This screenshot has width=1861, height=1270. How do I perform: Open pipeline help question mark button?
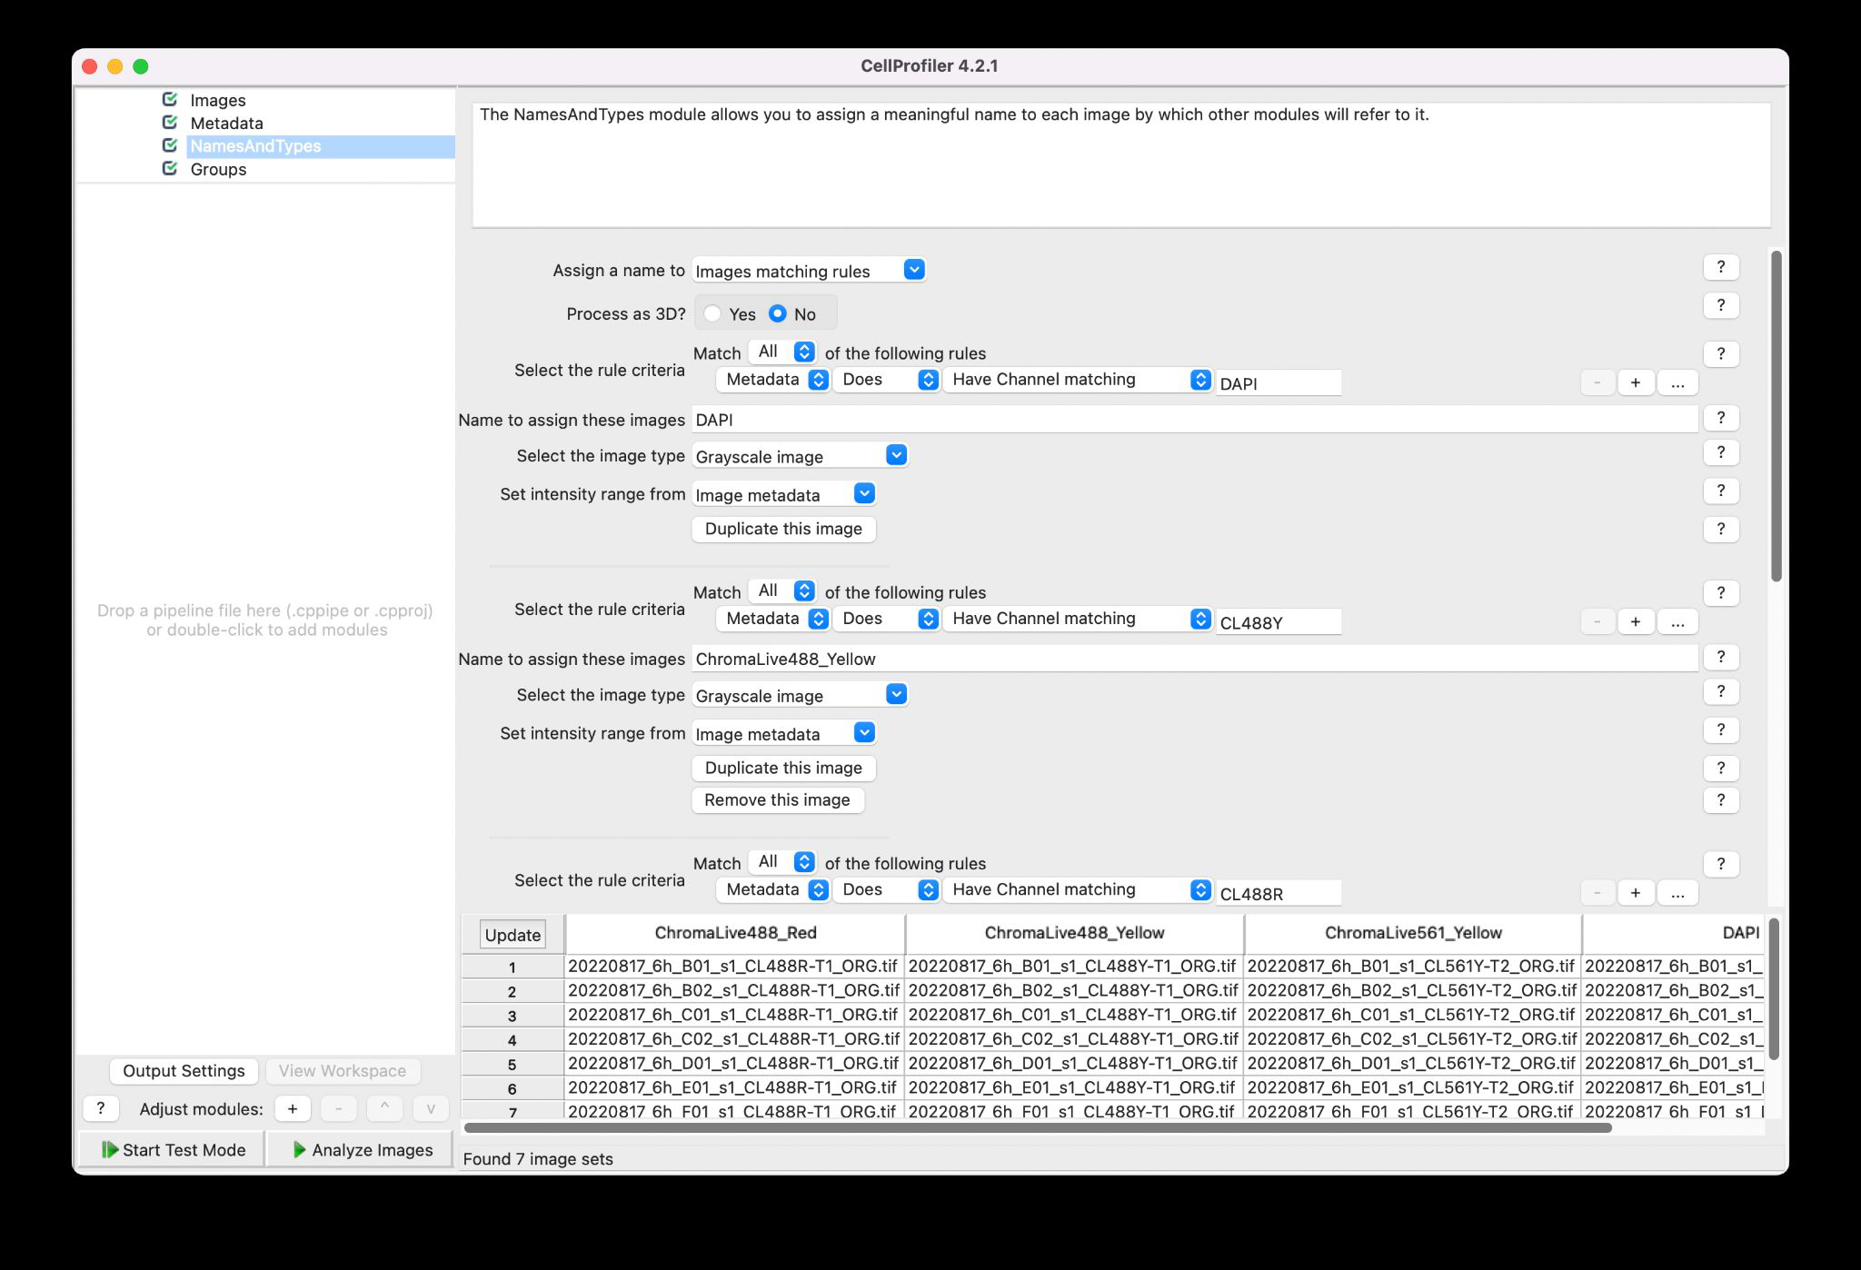coord(101,1108)
